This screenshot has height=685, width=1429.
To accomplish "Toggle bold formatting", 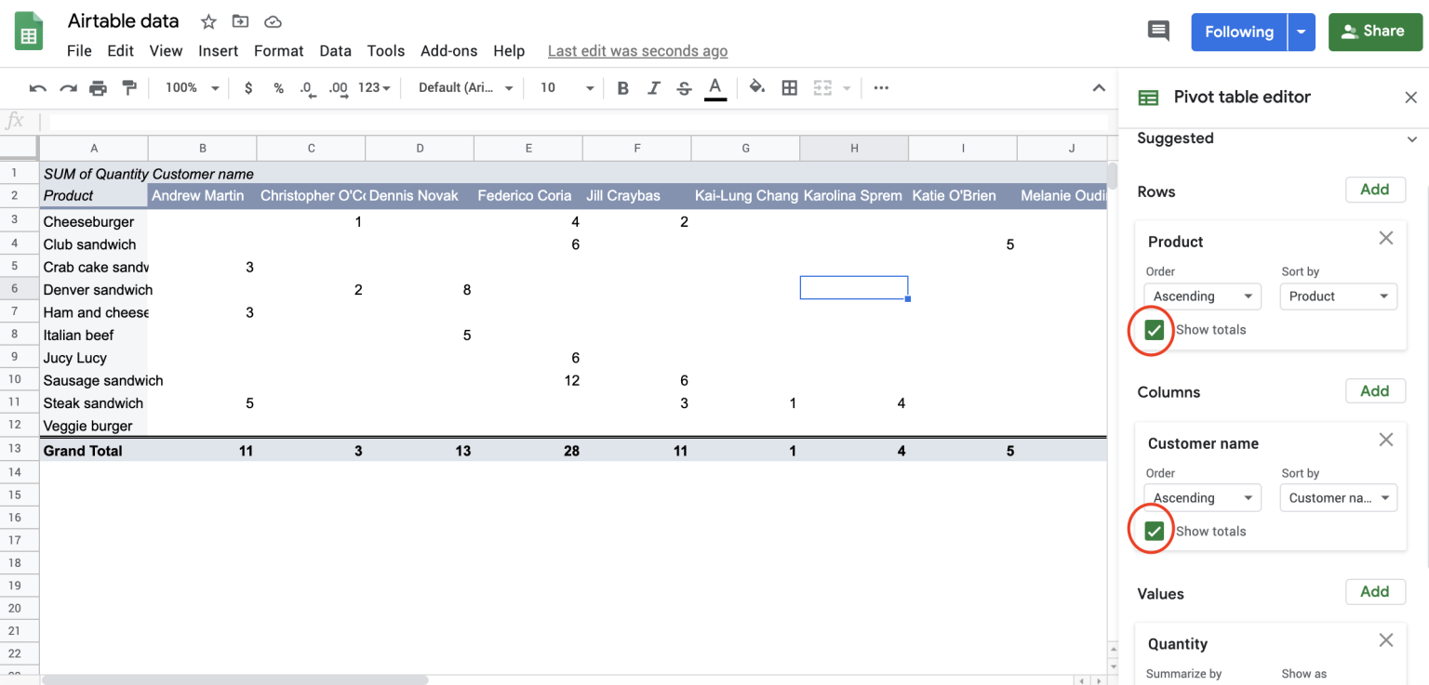I will pyautogui.click(x=622, y=87).
